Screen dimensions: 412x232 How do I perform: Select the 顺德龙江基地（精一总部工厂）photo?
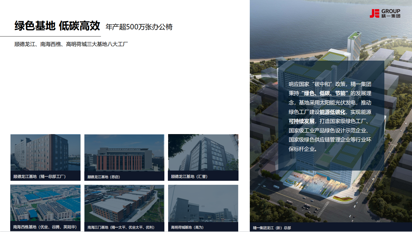tap(45, 152)
